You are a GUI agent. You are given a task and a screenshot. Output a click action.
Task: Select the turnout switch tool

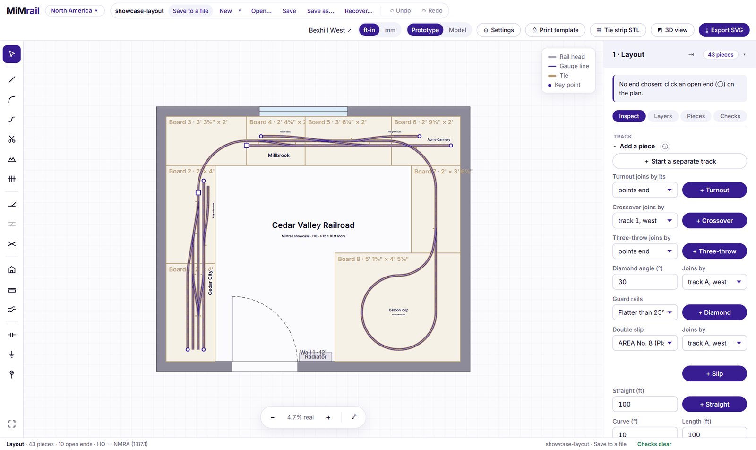coord(12,205)
